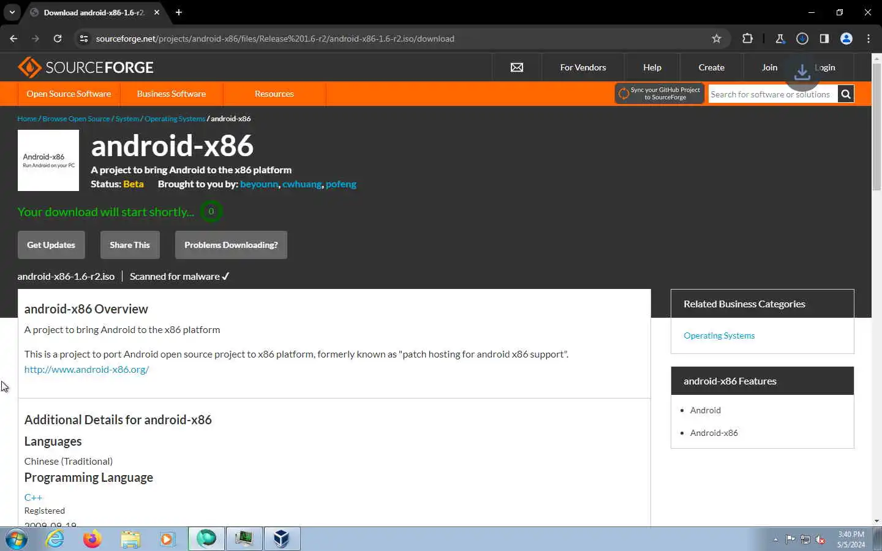Viewport: 882px width, 551px height.
Task: Open the cwhuang author link
Action: click(302, 184)
